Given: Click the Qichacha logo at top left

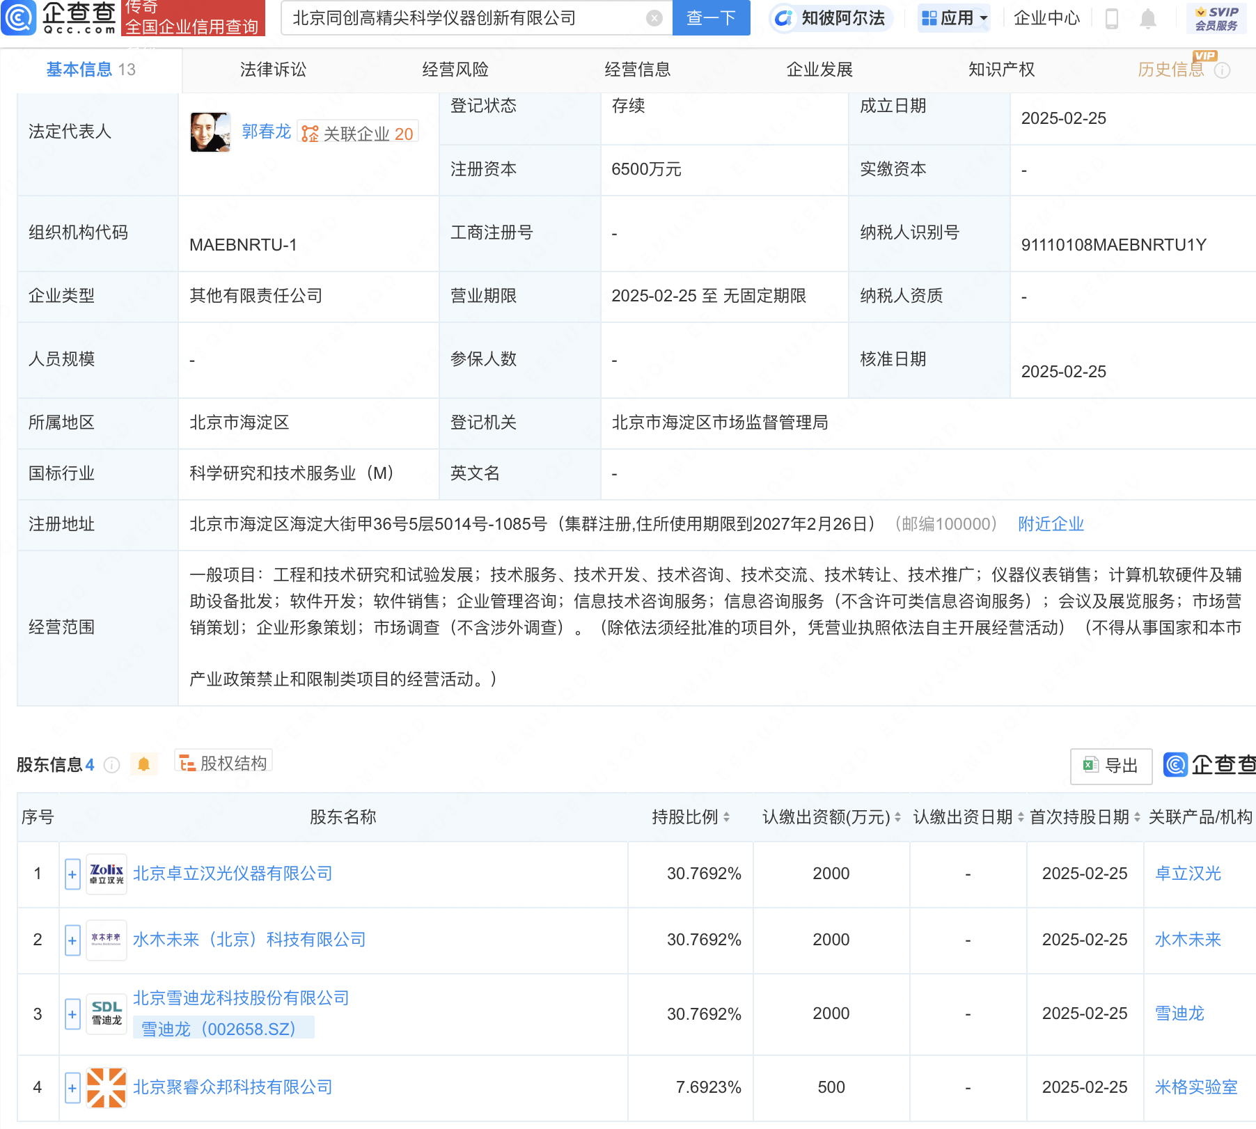Looking at the screenshot, I should pyautogui.click(x=58, y=18).
